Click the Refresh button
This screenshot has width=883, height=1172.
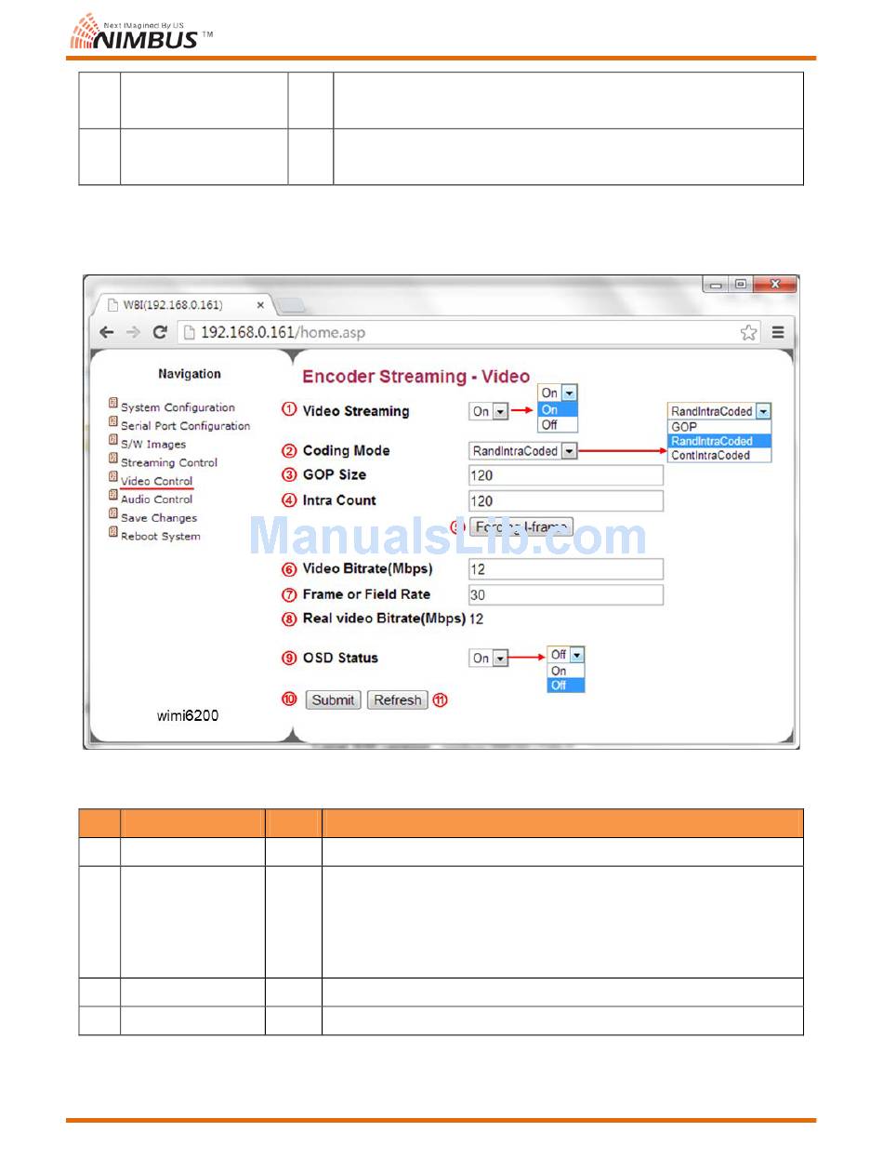coord(398,700)
